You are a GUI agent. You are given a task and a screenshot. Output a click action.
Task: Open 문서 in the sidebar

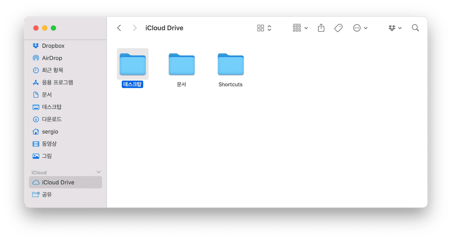[x=65, y=95]
